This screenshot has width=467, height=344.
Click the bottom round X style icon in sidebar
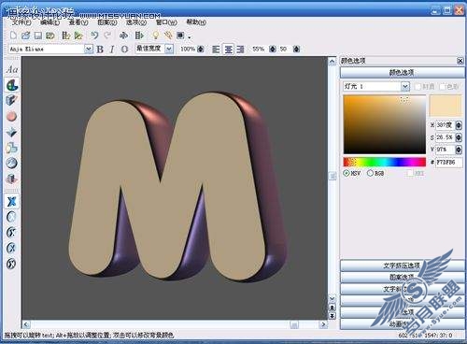coord(11,264)
